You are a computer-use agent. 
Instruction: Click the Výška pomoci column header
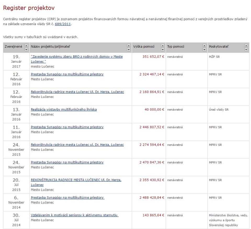tap(144, 47)
